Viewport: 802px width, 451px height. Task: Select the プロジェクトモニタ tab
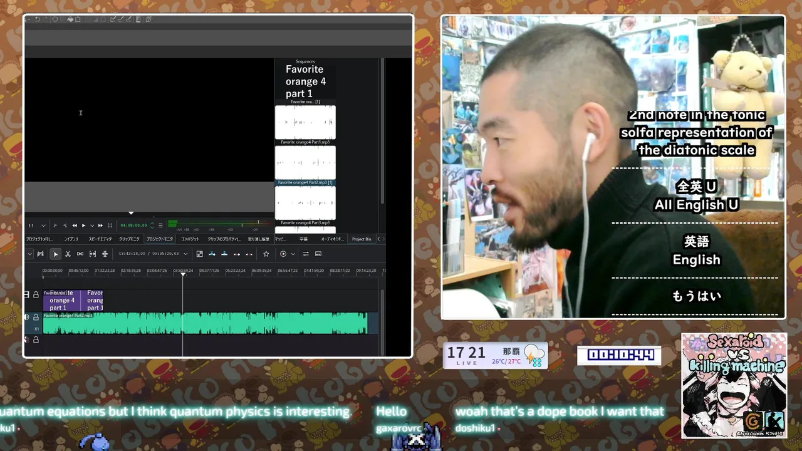click(160, 239)
